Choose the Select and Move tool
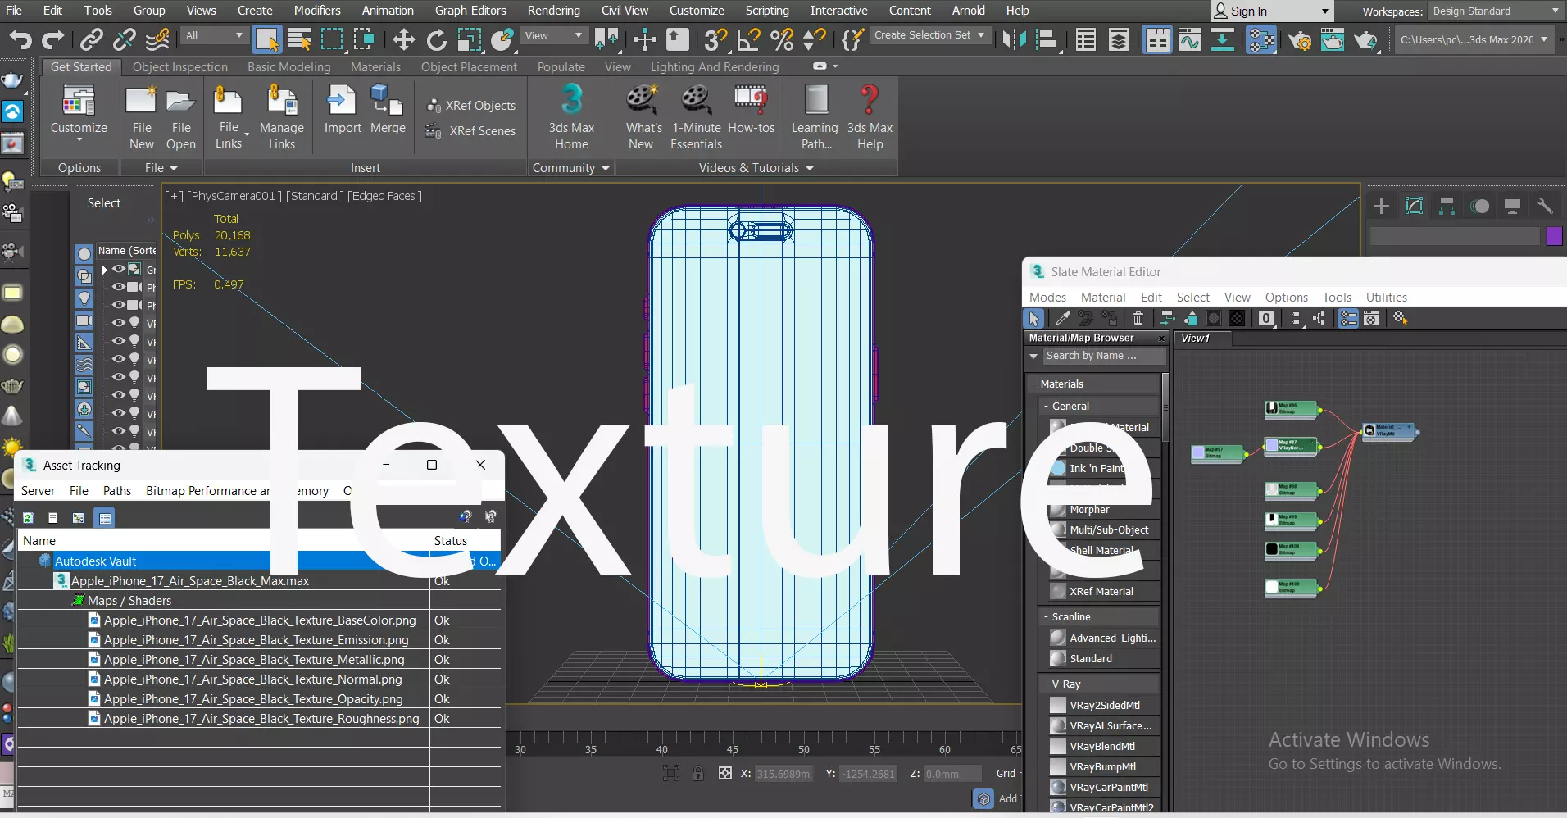Screen dimensions: 1567x818 pos(403,39)
